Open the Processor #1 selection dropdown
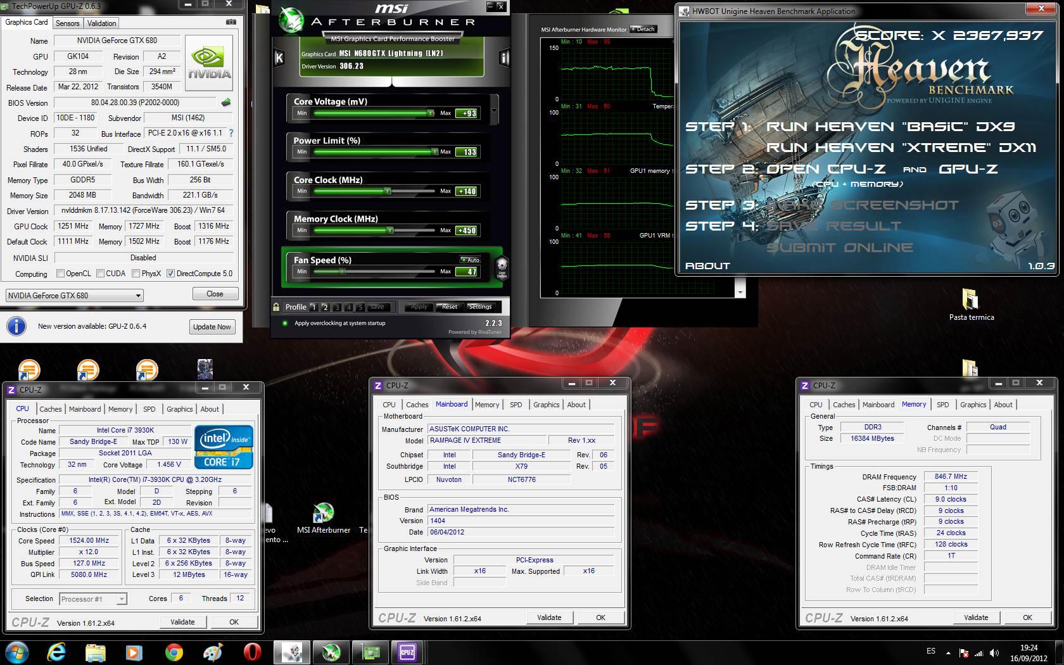The width and height of the screenshot is (1064, 665). [x=93, y=598]
